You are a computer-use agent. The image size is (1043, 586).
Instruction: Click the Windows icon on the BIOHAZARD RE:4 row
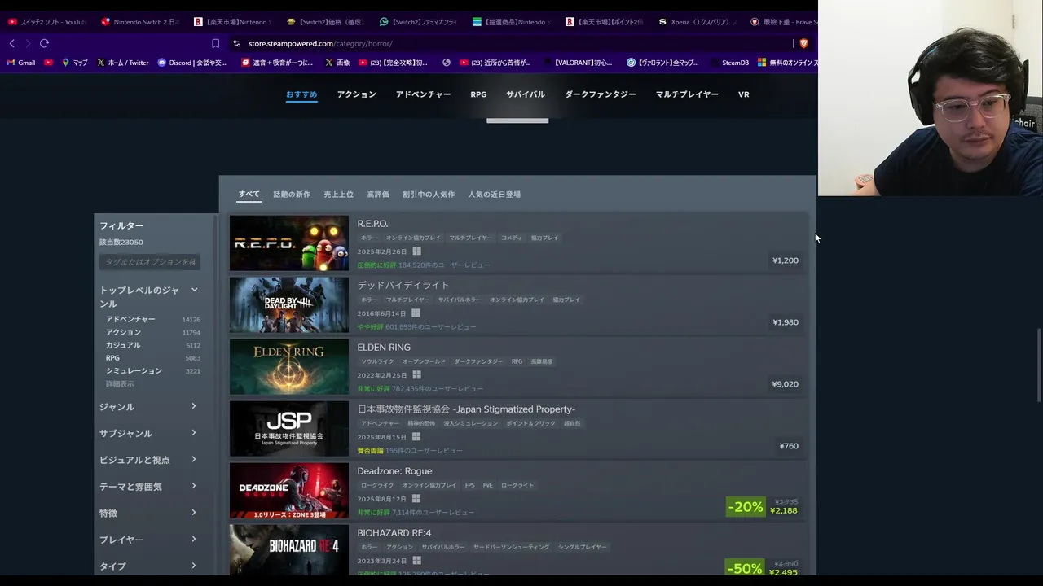click(x=416, y=561)
